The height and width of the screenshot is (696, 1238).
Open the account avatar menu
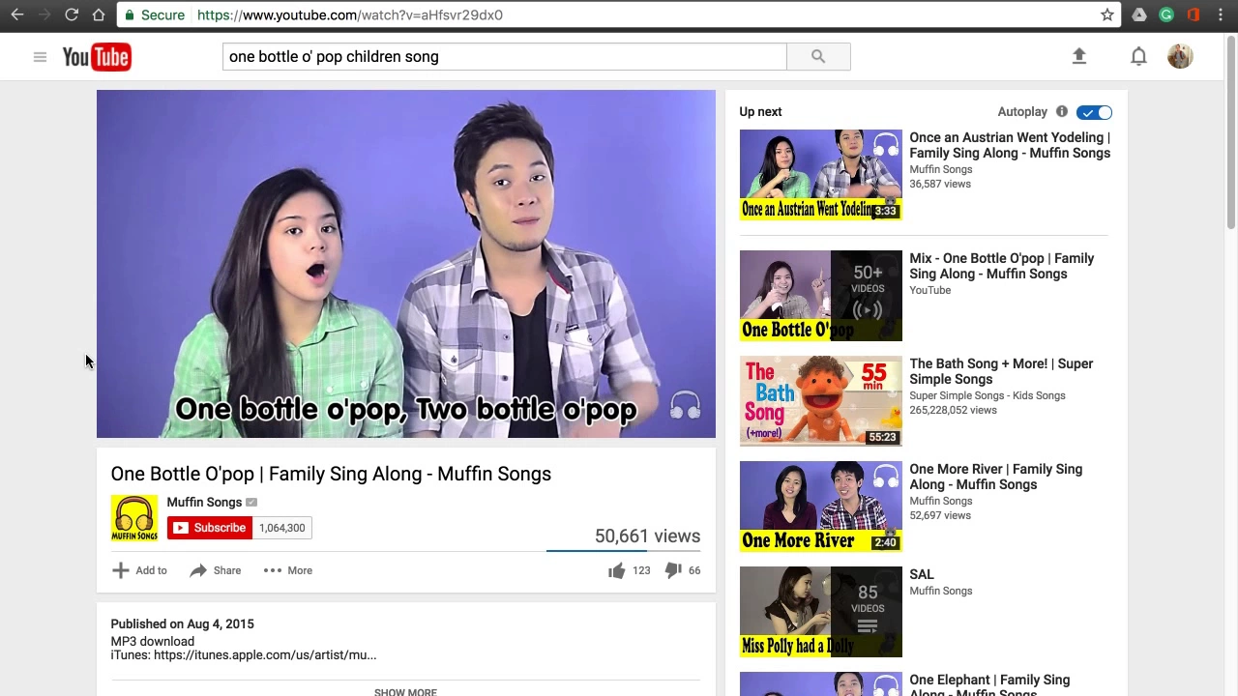(1180, 56)
